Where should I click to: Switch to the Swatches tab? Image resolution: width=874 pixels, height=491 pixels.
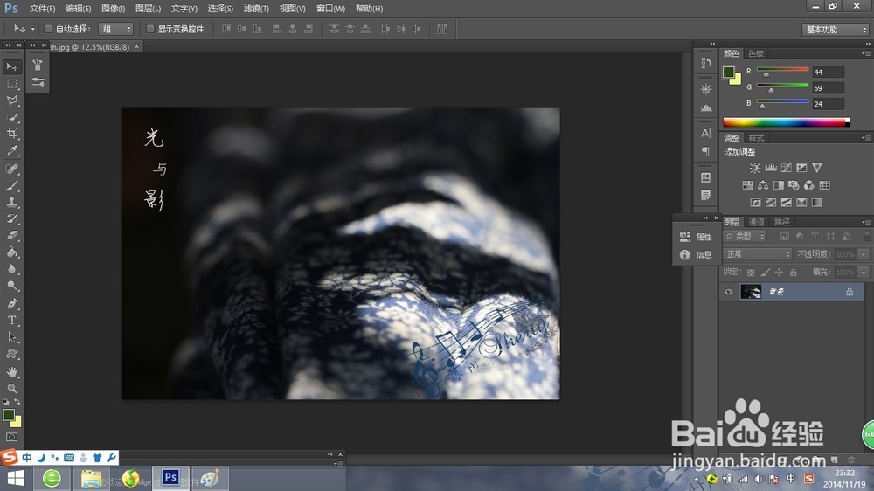[756, 53]
